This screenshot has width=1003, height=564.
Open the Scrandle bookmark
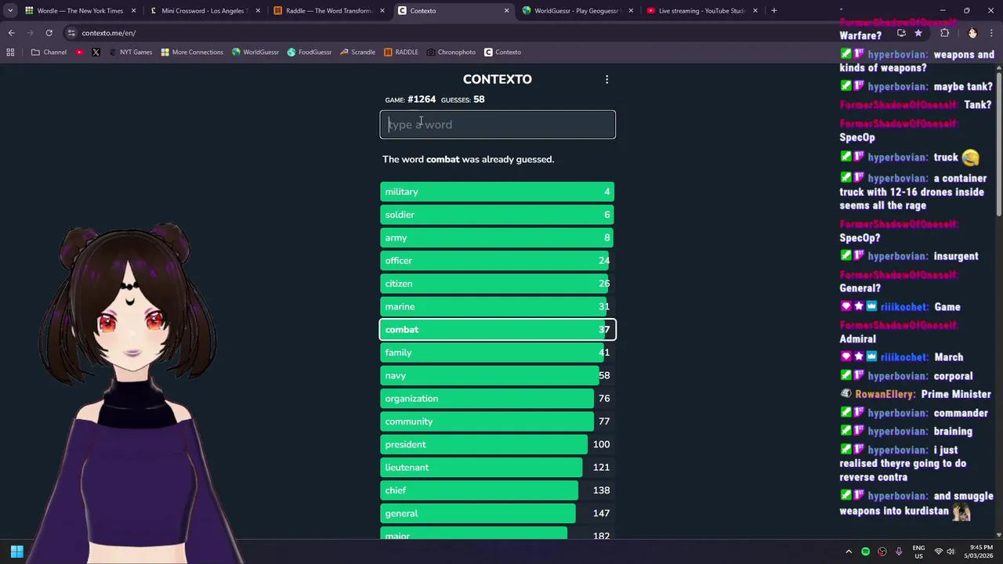pyautogui.click(x=357, y=52)
